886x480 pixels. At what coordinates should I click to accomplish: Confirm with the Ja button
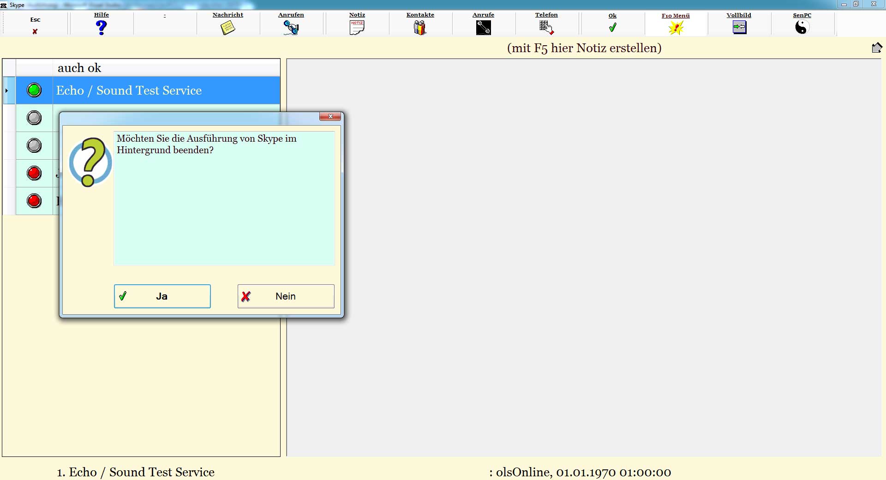click(x=162, y=296)
